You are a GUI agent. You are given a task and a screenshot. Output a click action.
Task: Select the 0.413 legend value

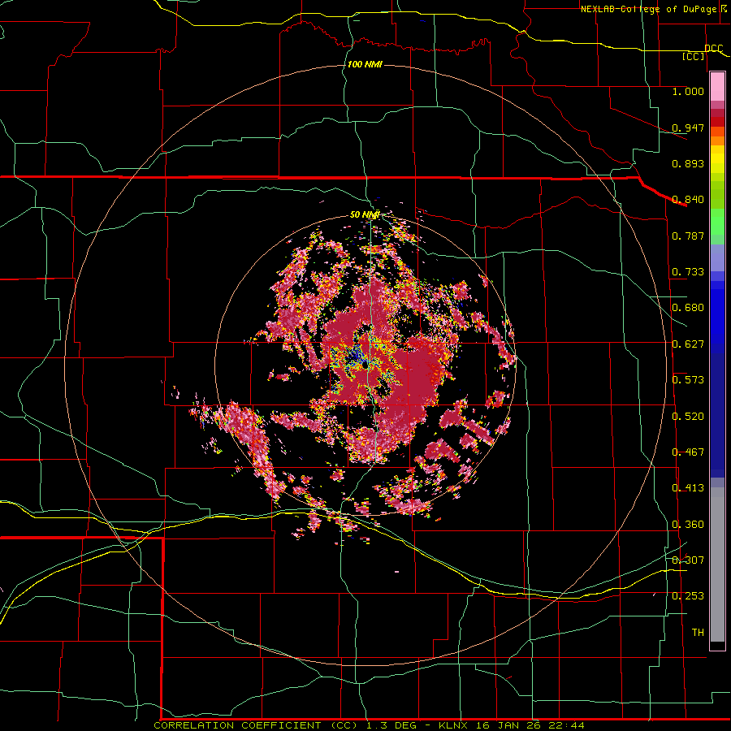coord(688,488)
